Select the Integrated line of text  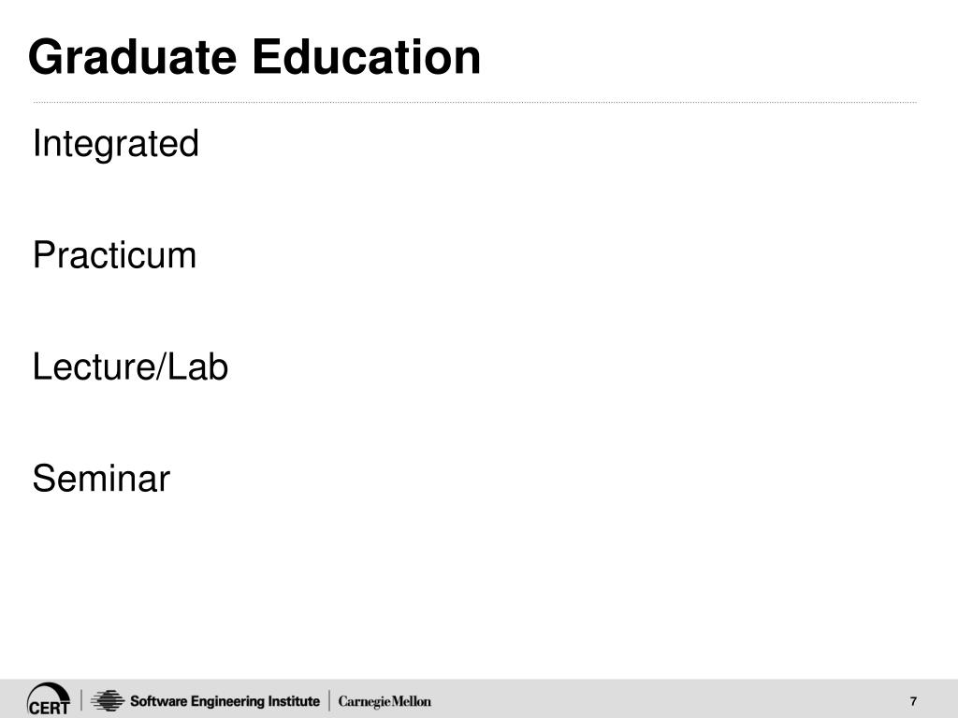click(115, 144)
